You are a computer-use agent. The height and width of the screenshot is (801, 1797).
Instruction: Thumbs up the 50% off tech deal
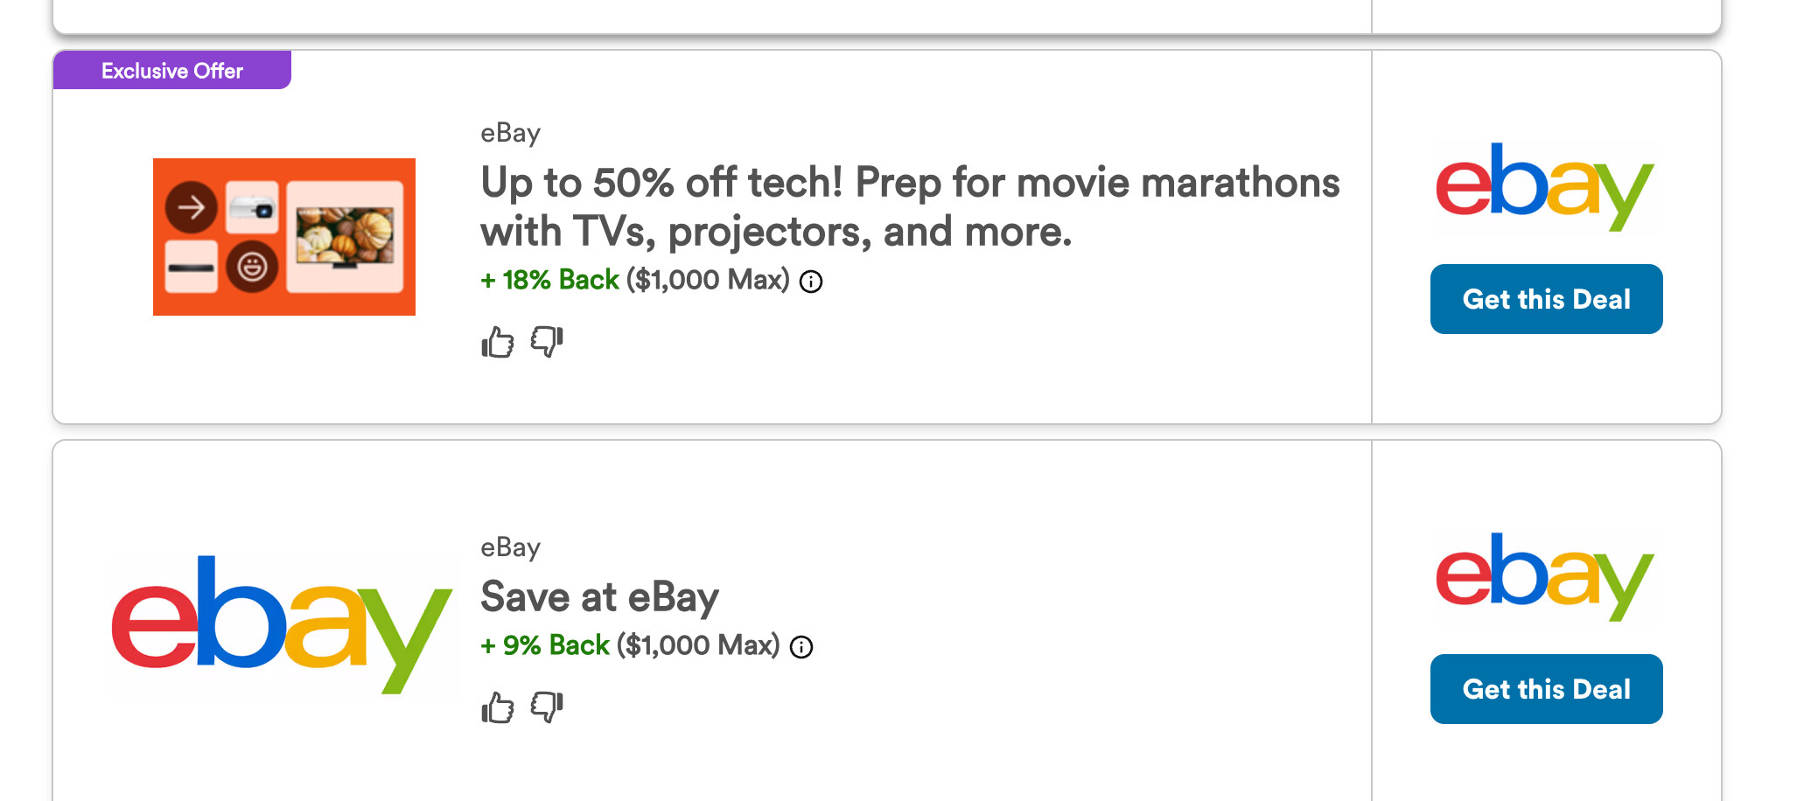click(x=497, y=342)
